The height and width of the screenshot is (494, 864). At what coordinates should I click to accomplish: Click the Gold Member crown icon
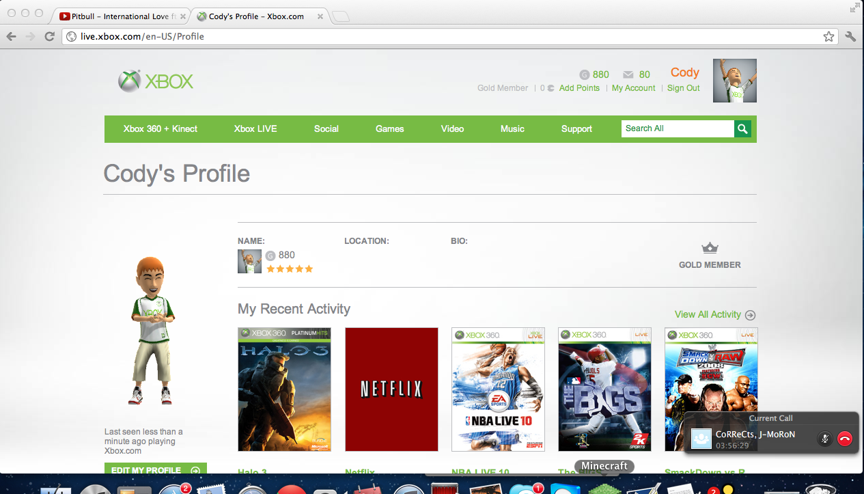(710, 247)
